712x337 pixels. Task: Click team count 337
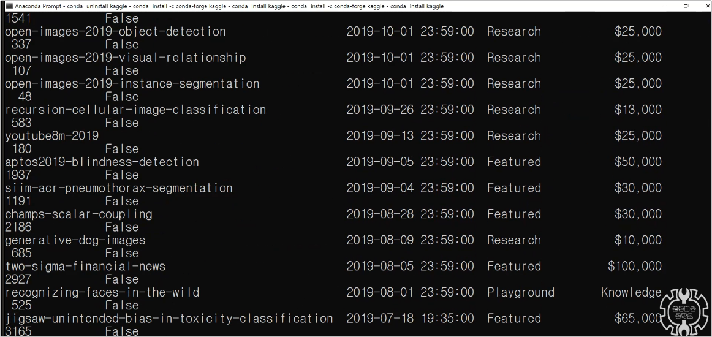(x=22, y=45)
